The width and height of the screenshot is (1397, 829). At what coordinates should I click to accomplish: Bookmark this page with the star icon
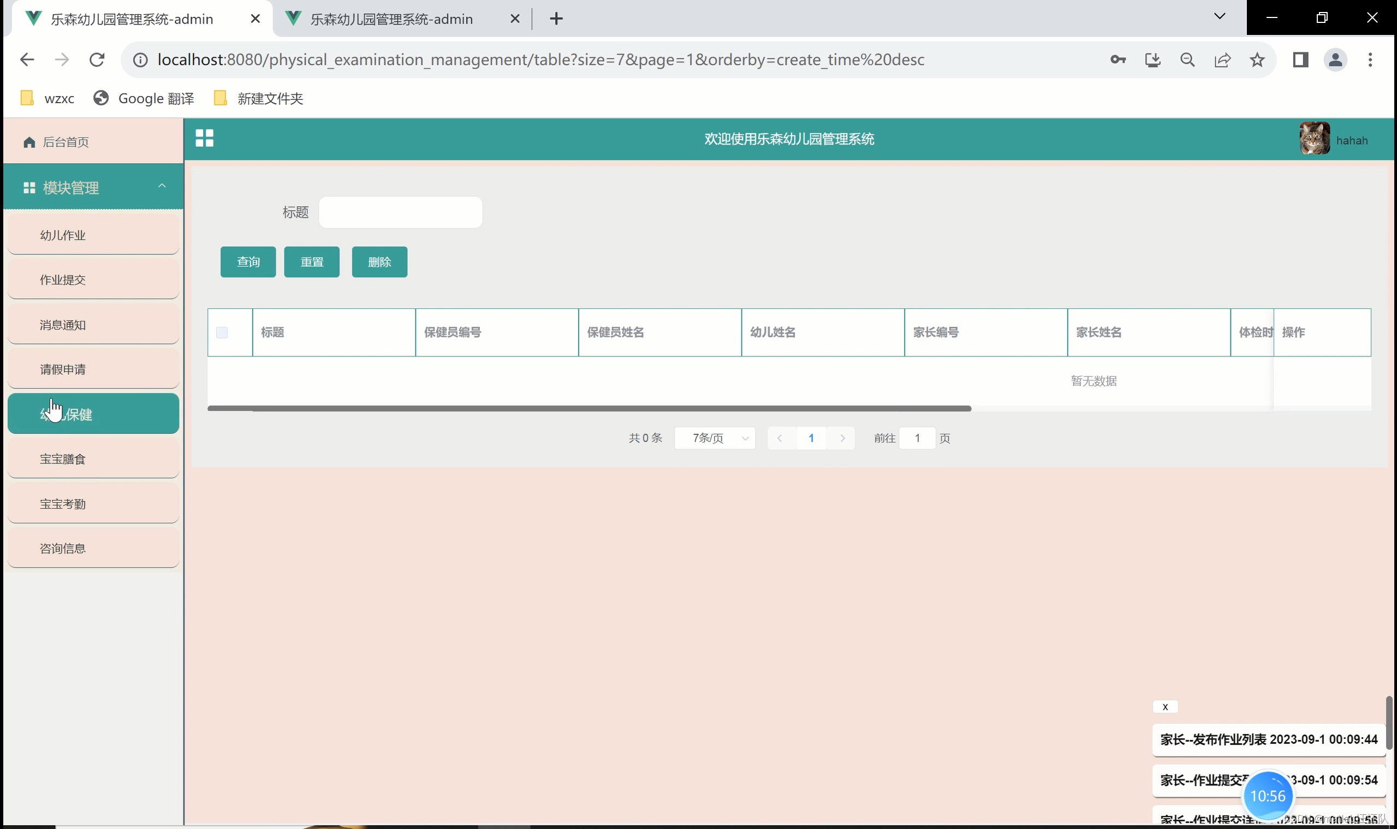1257,60
